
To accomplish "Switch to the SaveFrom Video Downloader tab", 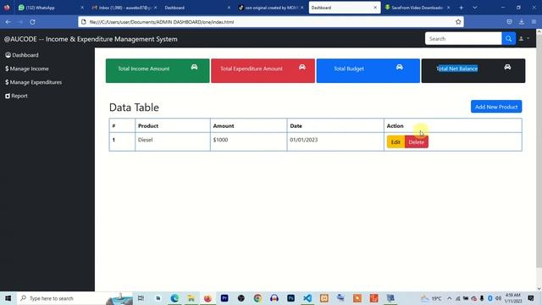I will pyautogui.click(x=417, y=8).
